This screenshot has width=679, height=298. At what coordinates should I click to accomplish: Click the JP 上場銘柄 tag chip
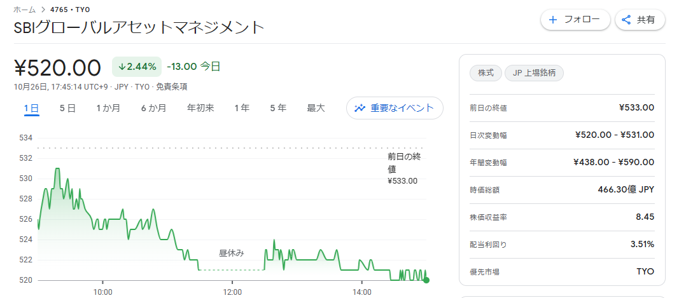534,73
